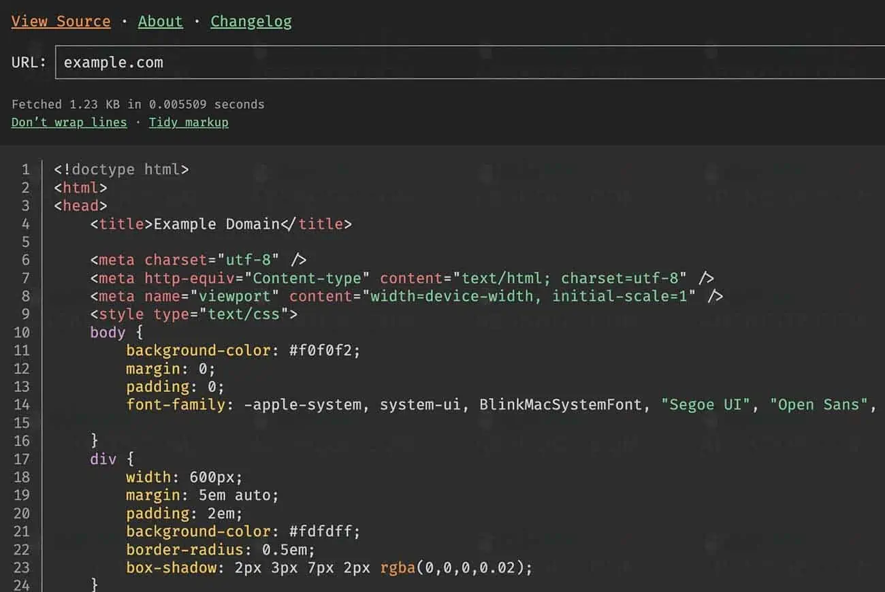The width and height of the screenshot is (885, 592).
Task: Click line number 1 in the gutter
Action: [x=25, y=169]
